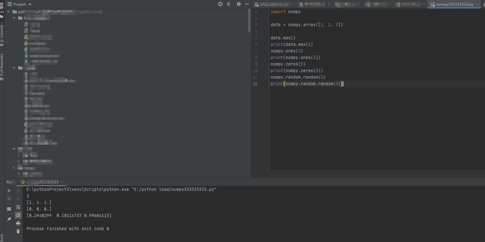Image resolution: width=485 pixels, height=242 pixels.
Task: Click the Stop process square icon
Action: tap(9, 199)
